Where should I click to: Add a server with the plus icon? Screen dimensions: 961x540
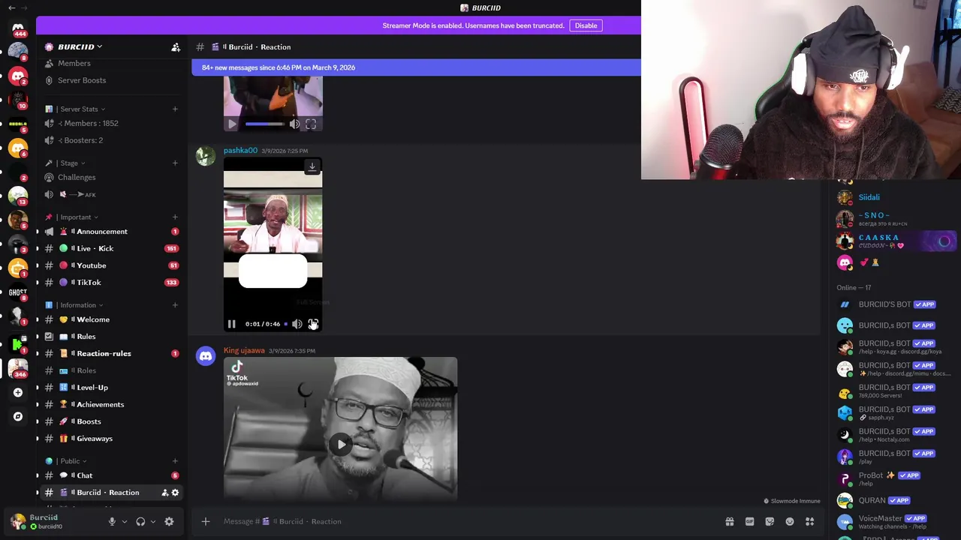click(18, 392)
